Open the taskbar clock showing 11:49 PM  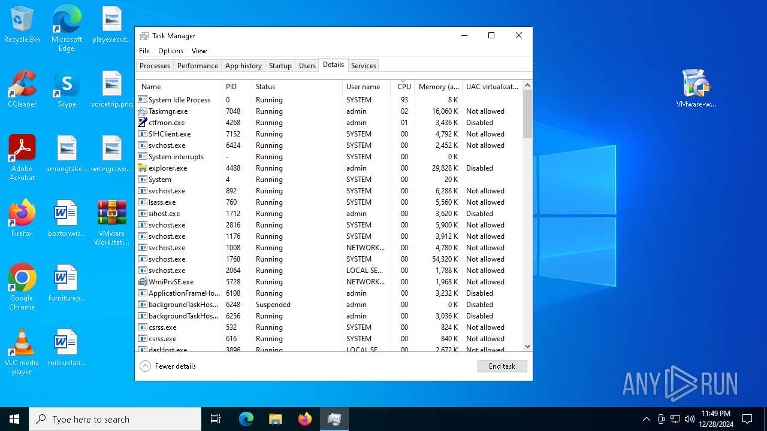[x=716, y=419]
